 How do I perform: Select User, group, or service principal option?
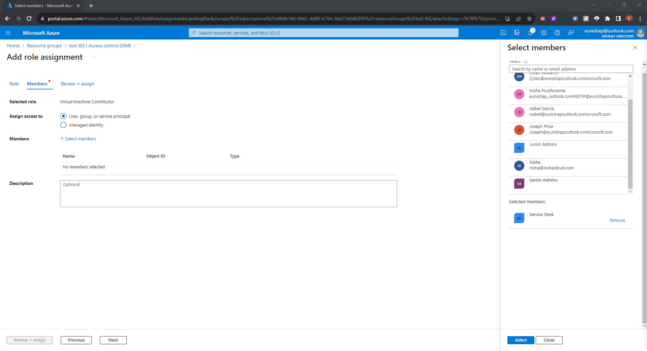point(63,116)
